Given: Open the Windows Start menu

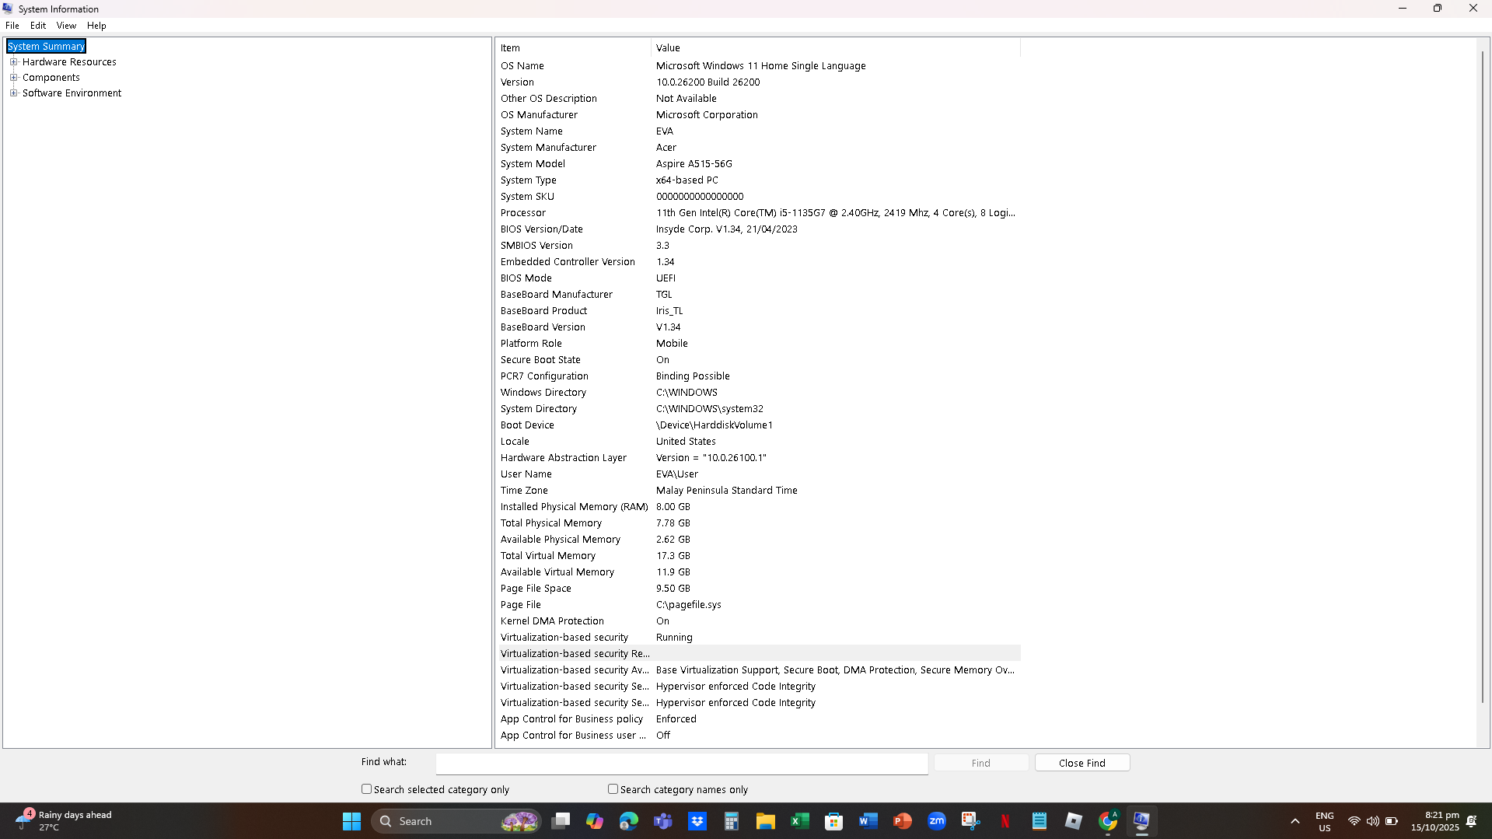Looking at the screenshot, I should (x=351, y=821).
